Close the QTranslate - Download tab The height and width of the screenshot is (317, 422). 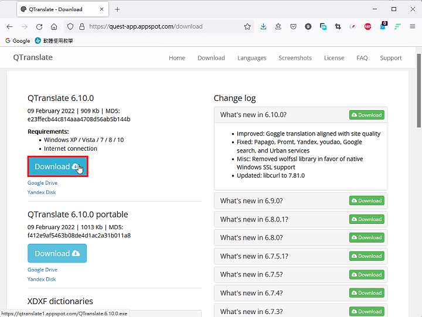tap(102, 9)
